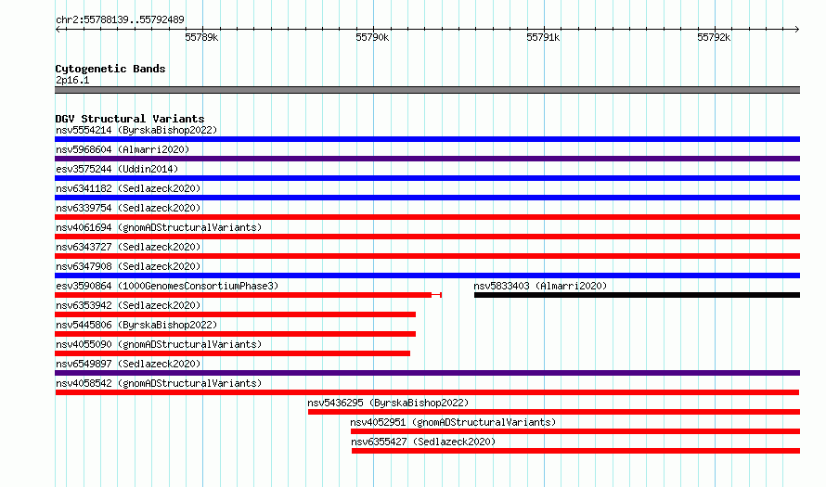Click the nsv4058542 (gnomADStructuralVariants) label
The image size is (826, 487).
(159, 383)
